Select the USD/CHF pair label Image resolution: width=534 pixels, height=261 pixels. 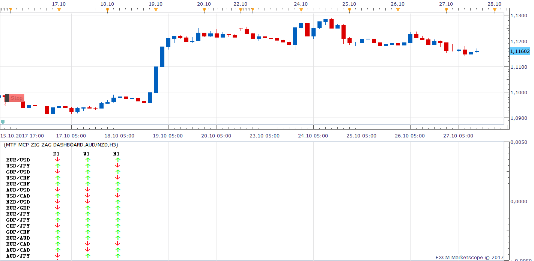coord(18,178)
